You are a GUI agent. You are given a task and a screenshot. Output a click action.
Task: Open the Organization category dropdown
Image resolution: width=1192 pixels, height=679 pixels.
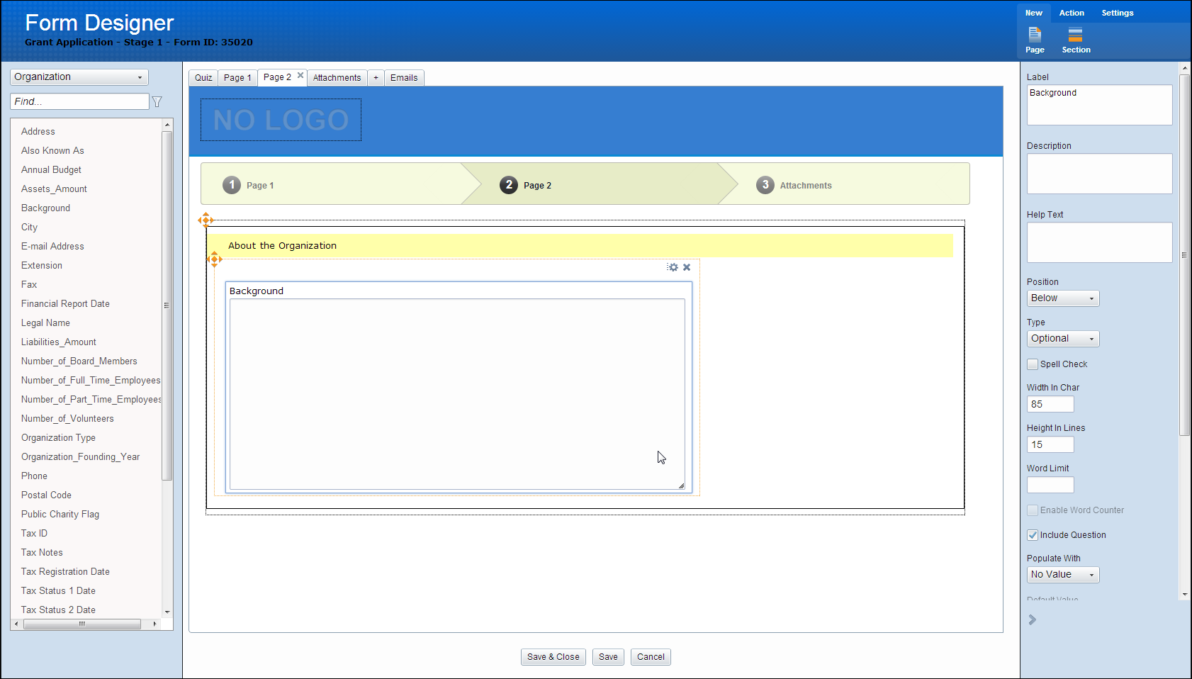click(79, 77)
